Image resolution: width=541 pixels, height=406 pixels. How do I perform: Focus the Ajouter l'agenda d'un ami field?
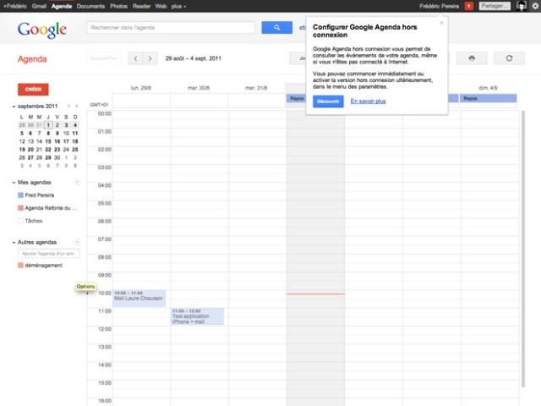pyautogui.click(x=49, y=254)
